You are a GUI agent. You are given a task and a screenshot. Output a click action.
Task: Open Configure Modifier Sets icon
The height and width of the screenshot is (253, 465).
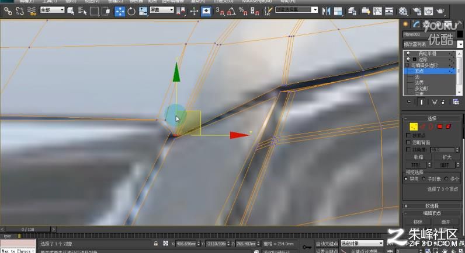click(x=456, y=102)
